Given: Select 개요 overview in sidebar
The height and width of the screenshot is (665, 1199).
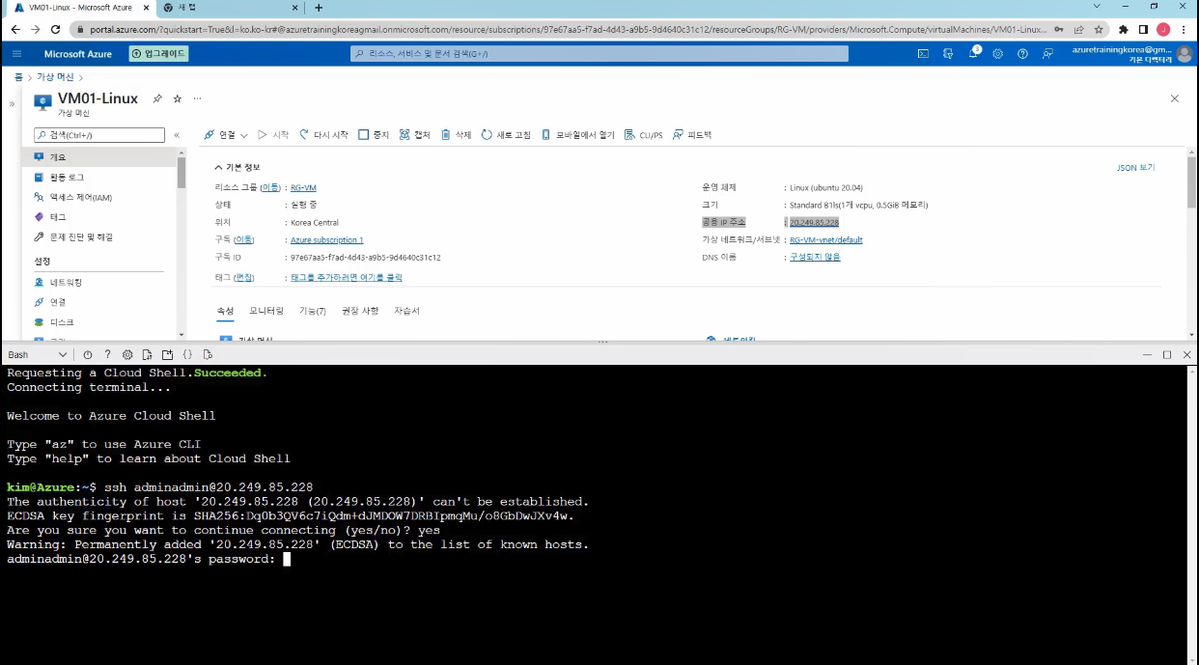Looking at the screenshot, I should point(99,156).
